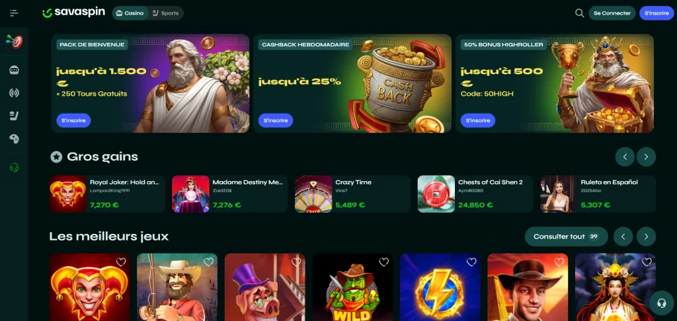Click the search magnifier icon

[579, 13]
